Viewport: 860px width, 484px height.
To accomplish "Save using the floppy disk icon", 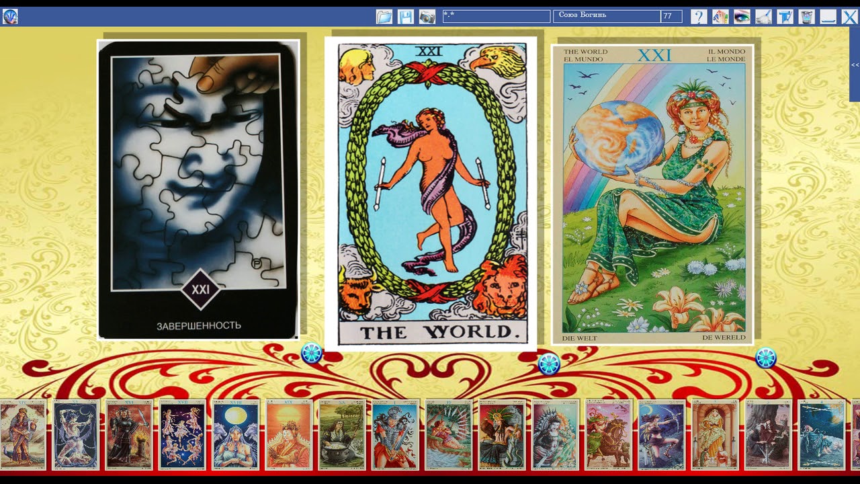I will coord(406,17).
